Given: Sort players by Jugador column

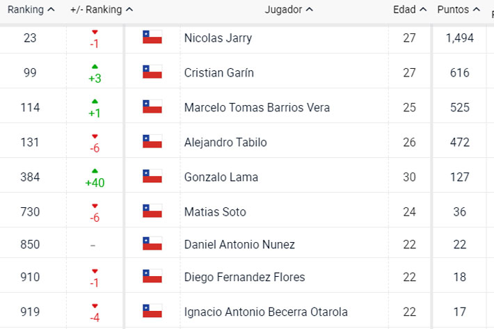Looking at the screenshot, I should pos(289,10).
